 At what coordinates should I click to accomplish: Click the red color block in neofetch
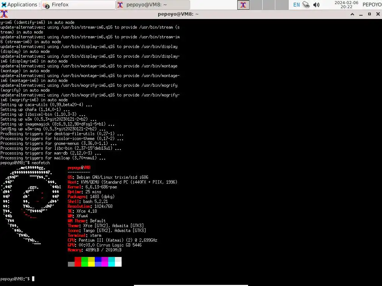(78, 262)
